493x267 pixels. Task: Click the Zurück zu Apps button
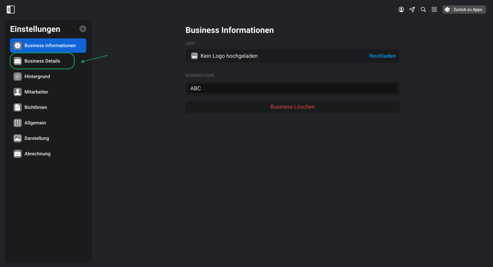point(464,10)
